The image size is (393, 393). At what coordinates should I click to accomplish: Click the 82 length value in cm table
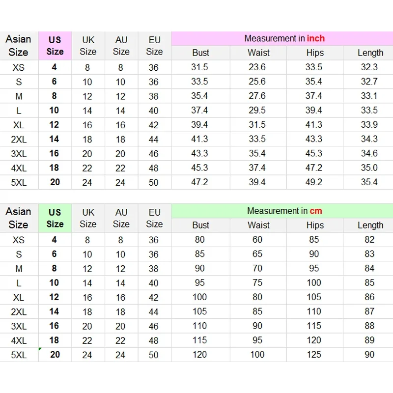point(369,240)
